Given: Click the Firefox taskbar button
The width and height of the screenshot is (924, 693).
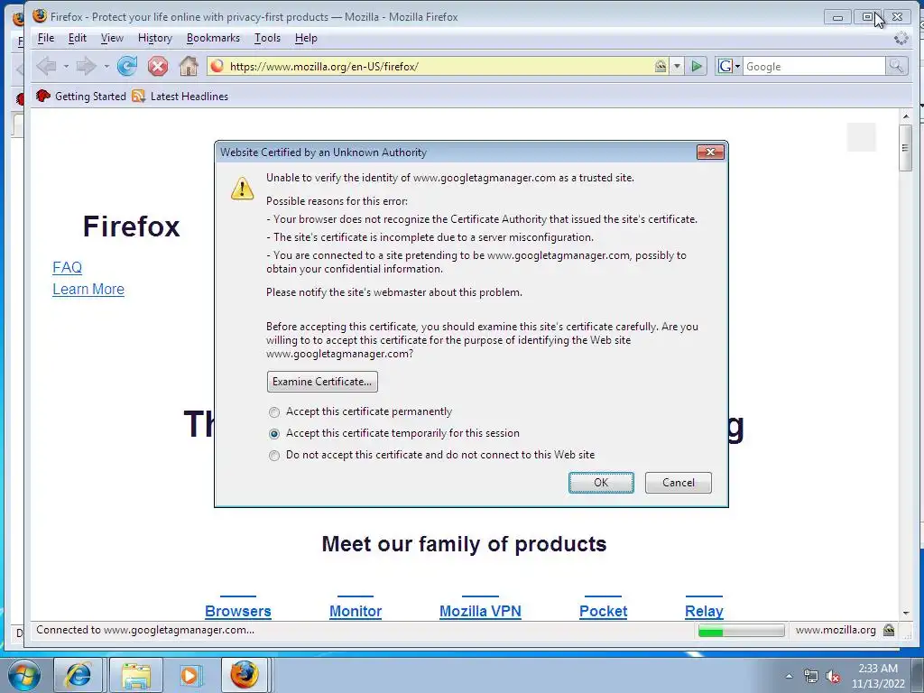Looking at the screenshot, I should 245,675.
